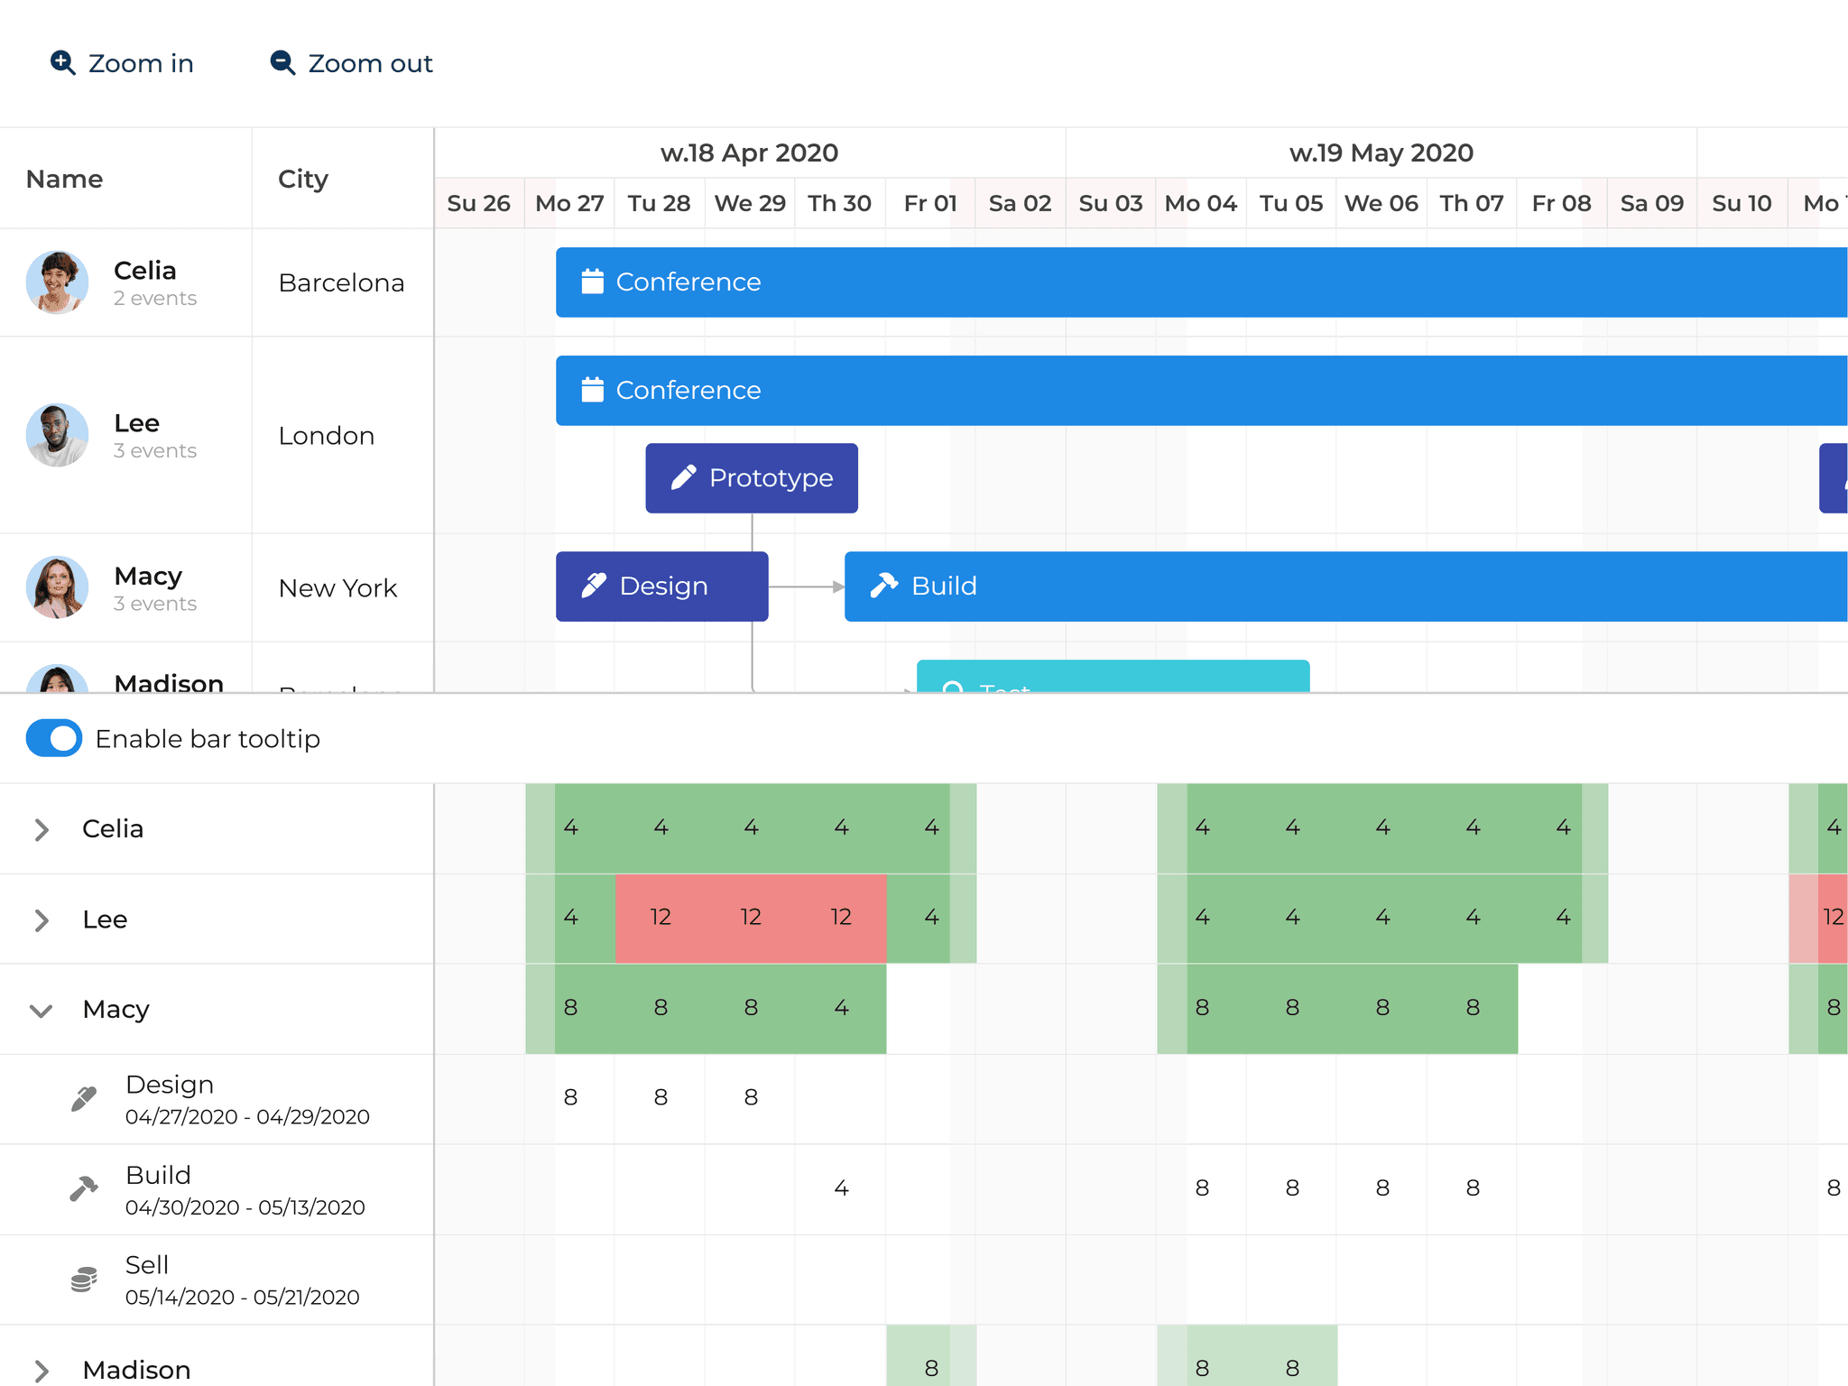
Task: Select the pen icon on the Prototype bar
Action: tap(683, 477)
